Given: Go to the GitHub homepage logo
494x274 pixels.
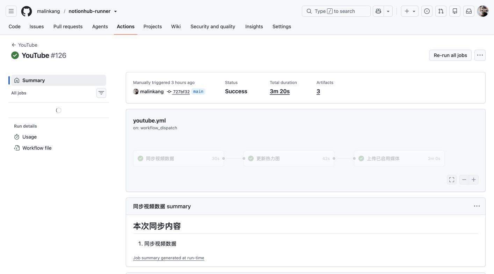Looking at the screenshot, I should click(27, 11).
